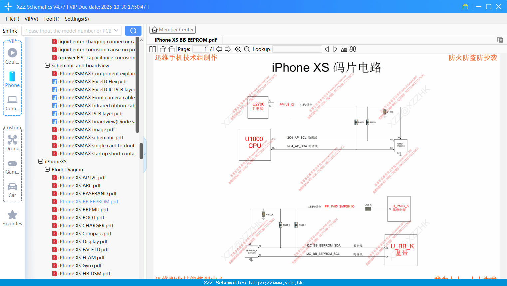Find next lookup result triangle

click(335, 49)
